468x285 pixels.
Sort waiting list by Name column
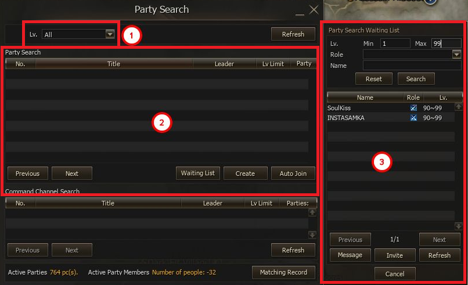coord(365,98)
